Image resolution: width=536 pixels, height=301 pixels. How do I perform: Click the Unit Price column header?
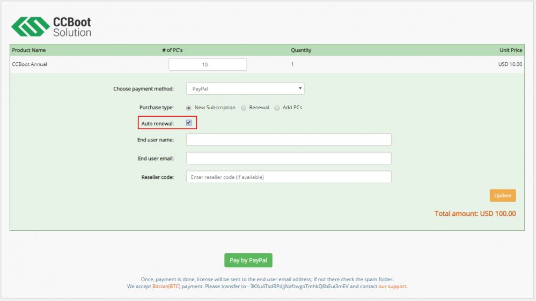pos(511,50)
